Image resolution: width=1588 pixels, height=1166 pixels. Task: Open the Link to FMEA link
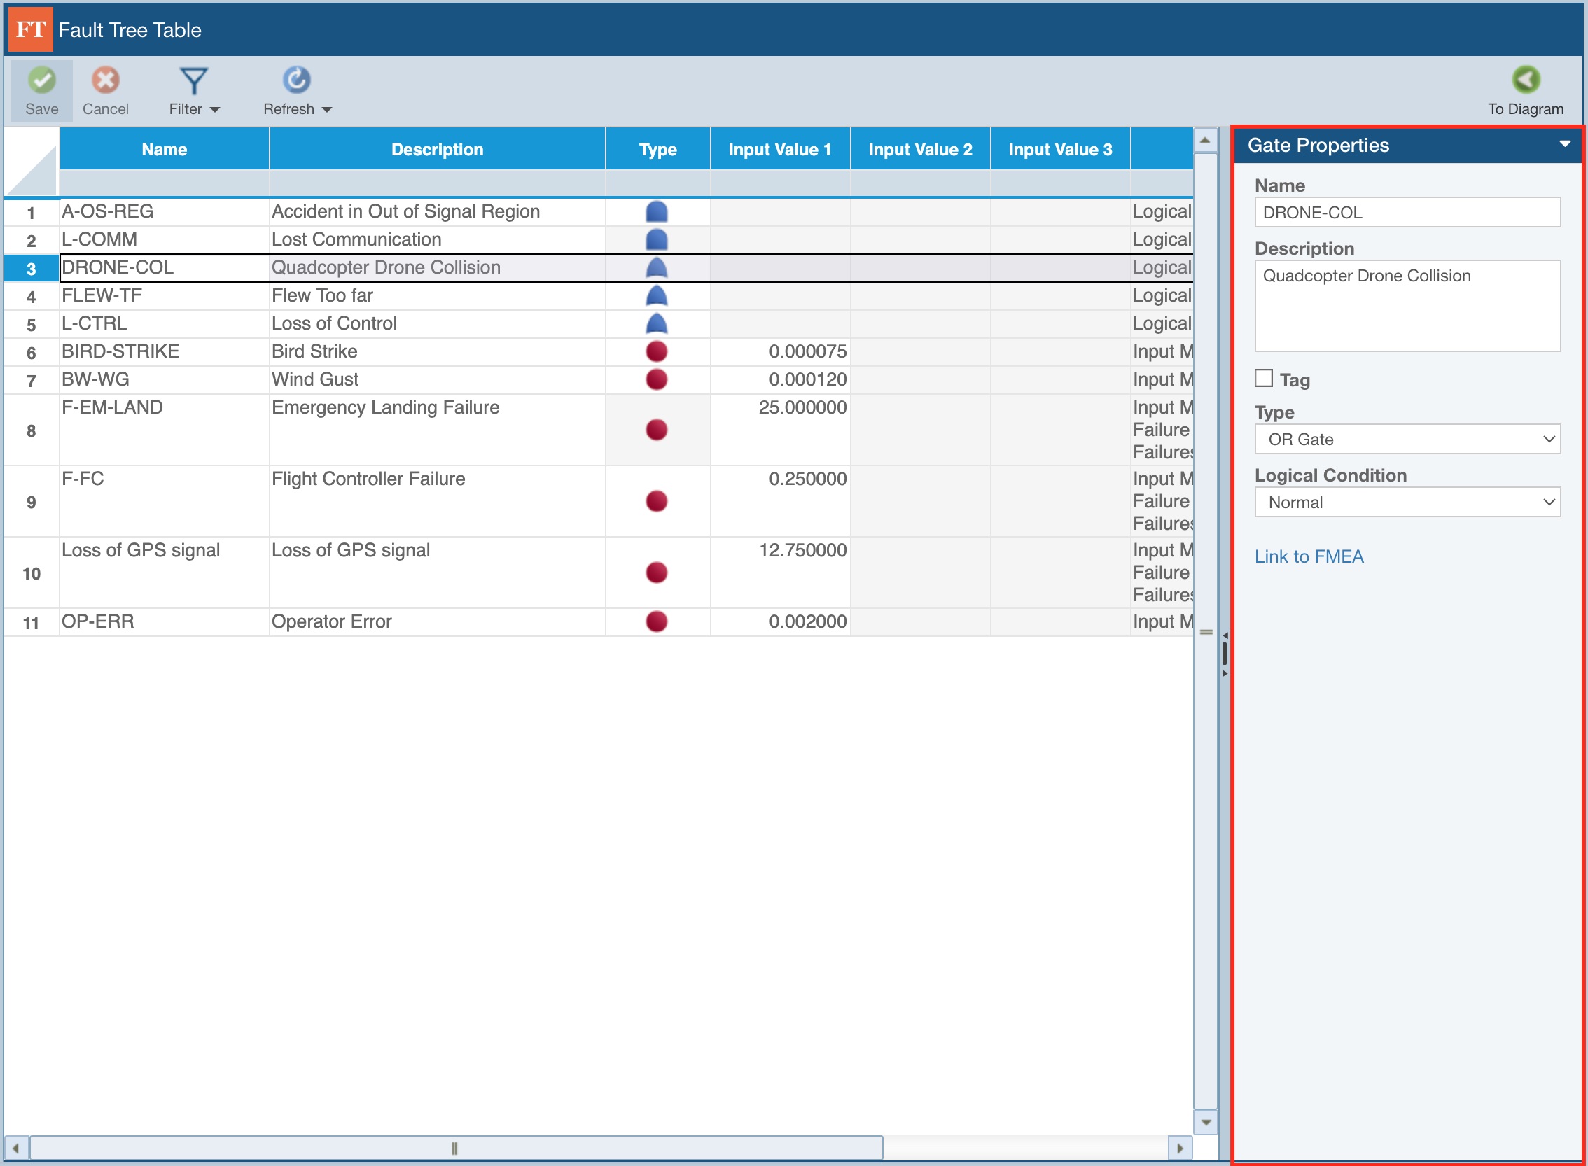pos(1309,556)
